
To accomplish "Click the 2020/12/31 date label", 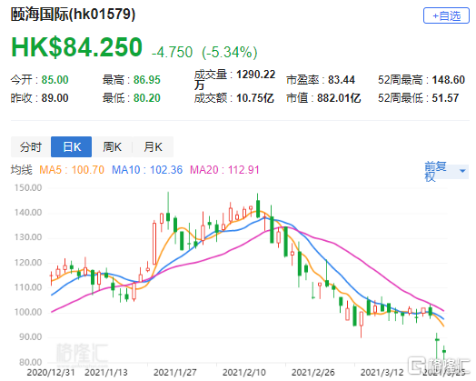I will click(51, 373).
